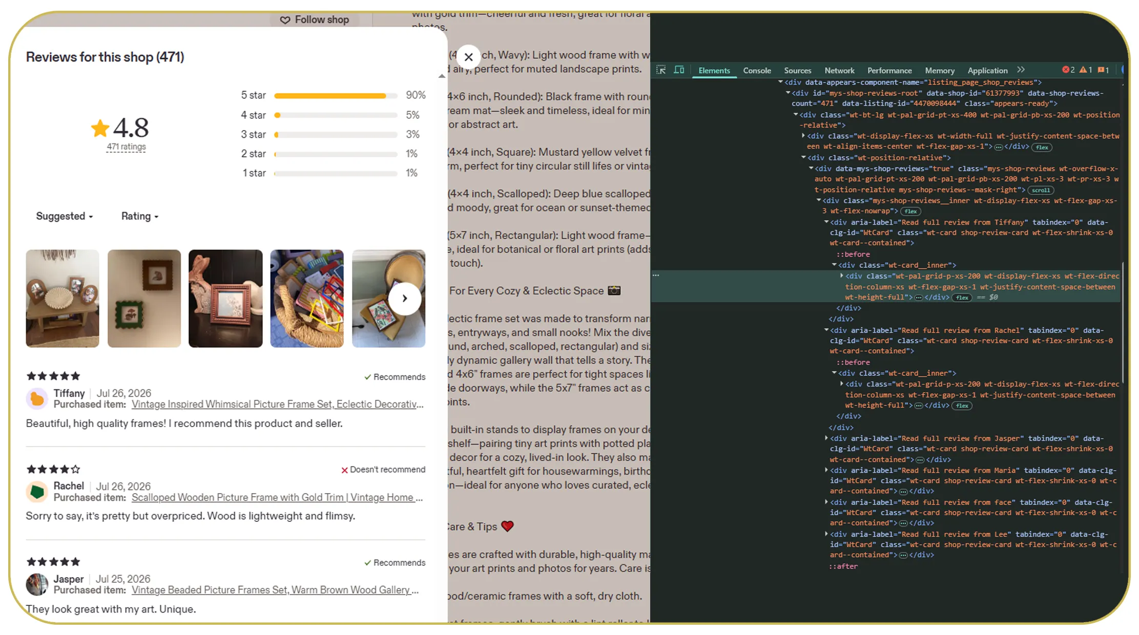This screenshot has width=1139, height=635.
Task: Click Rachel's green avatar
Action: tap(37, 492)
